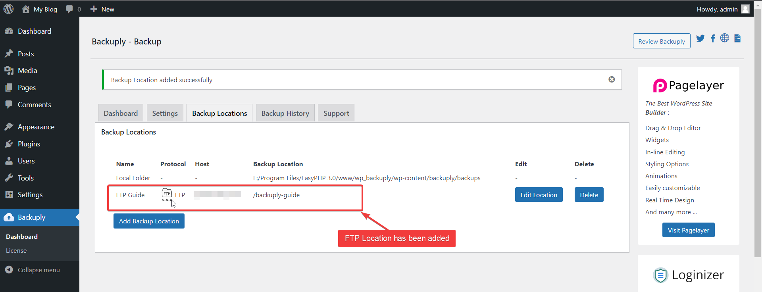Click the Loginizer shield logo

pyautogui.click(x=660, y=275)
